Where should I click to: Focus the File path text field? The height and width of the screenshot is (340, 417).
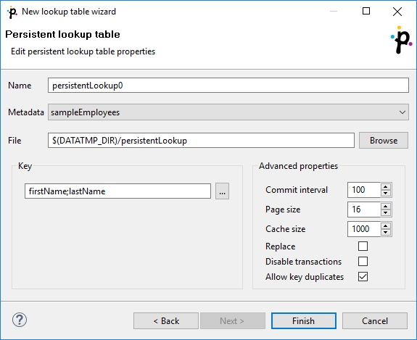[x=201, y=141]
